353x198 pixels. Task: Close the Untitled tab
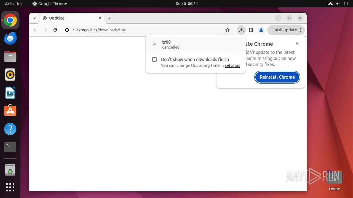tap(100, 18)
